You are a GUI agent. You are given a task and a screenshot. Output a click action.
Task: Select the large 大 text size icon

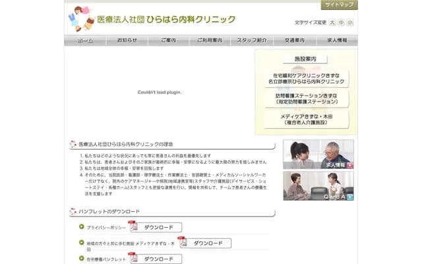(x=332, y=22)
